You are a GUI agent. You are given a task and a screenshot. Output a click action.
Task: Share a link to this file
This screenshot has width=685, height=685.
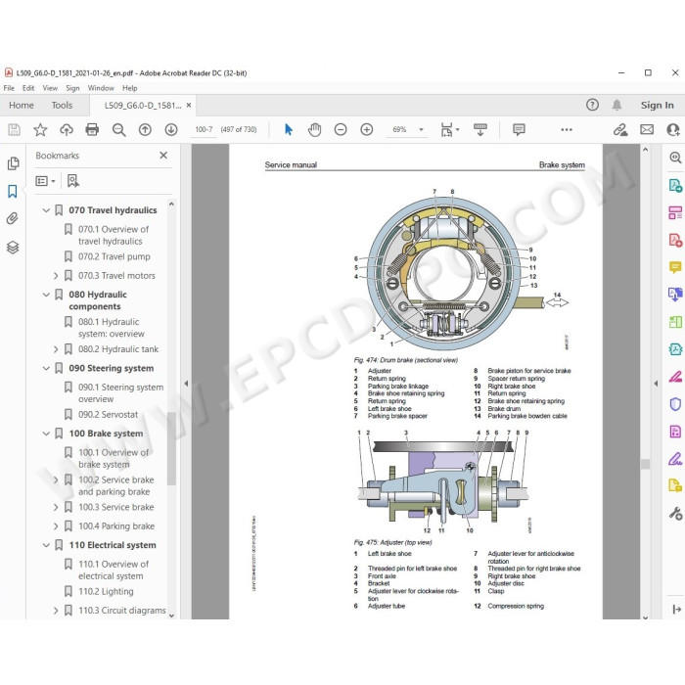pyautogui.click(x=620, y=130)
